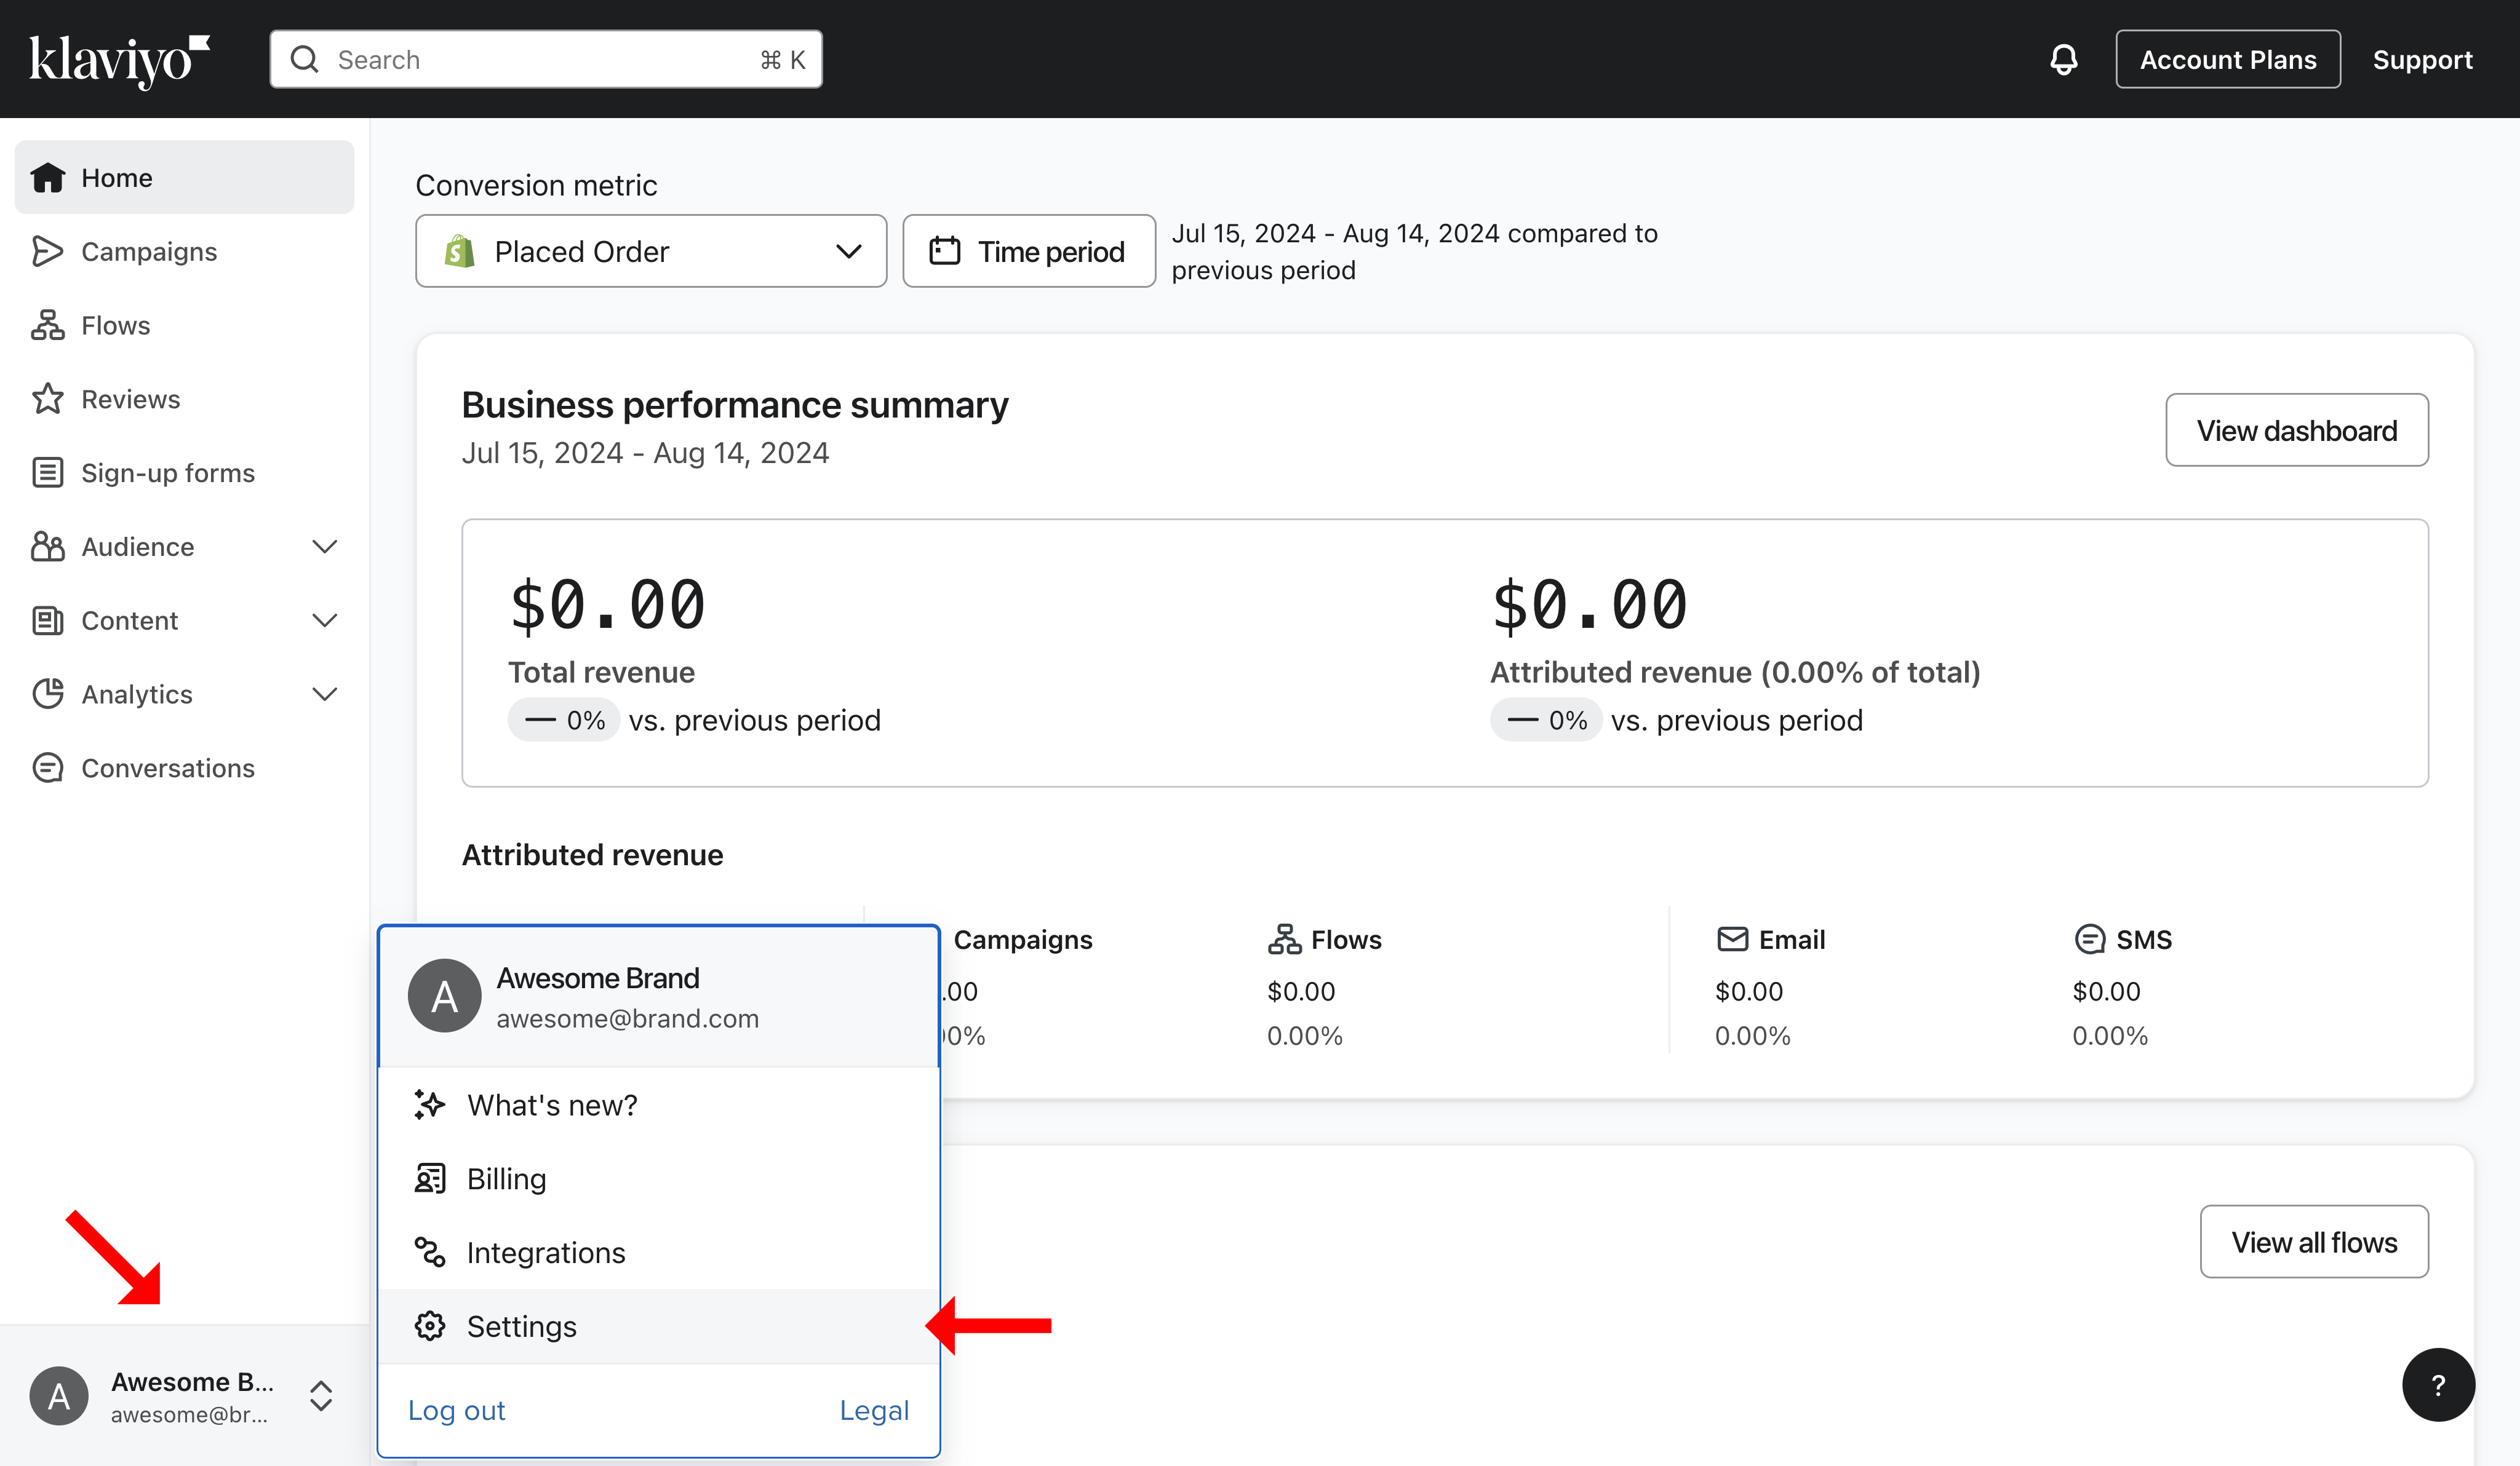This screenshot has height=1466, width=2520.
Task: Click the Audience people icon
Action: (x=48, y=547)
